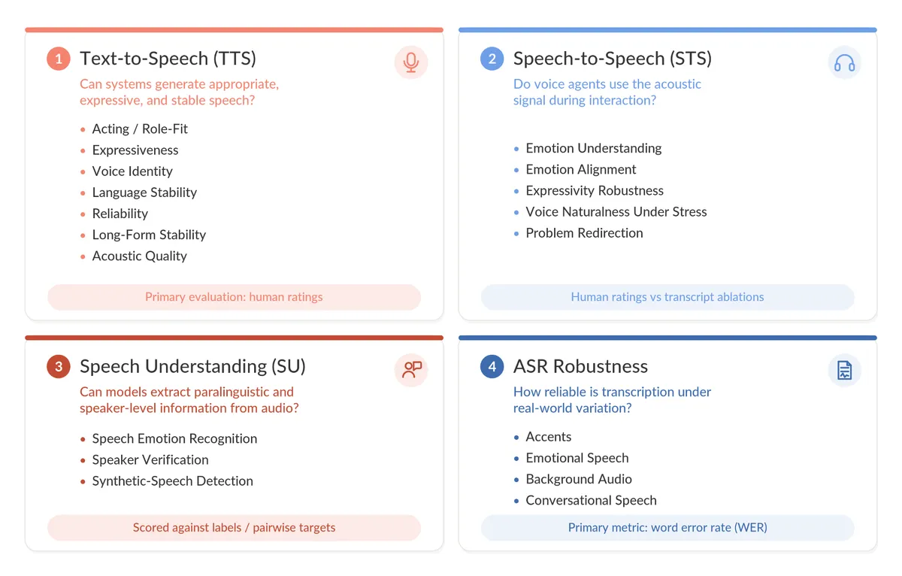Open the Text-to-Speech (TTS) heading
Image resolution: width=902 pixels, height=576 pixels.
pyautogui.click(x=168, y=59)
